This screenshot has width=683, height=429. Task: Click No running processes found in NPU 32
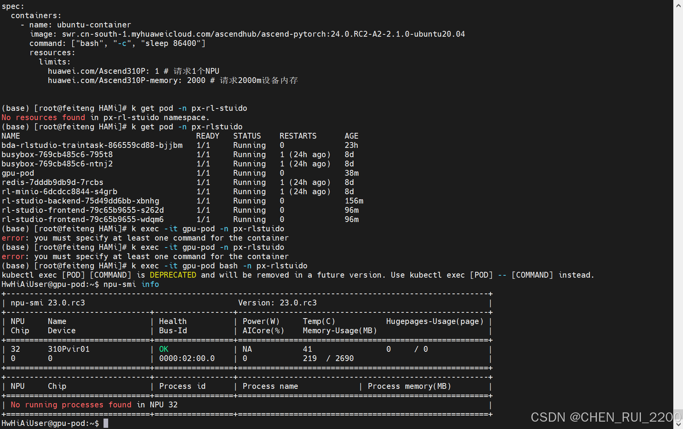coord(94,404)
